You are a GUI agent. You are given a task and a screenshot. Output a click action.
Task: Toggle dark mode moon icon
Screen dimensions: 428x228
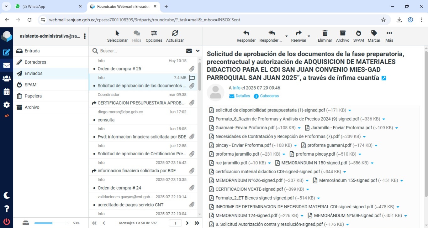[x=7, y=195]
